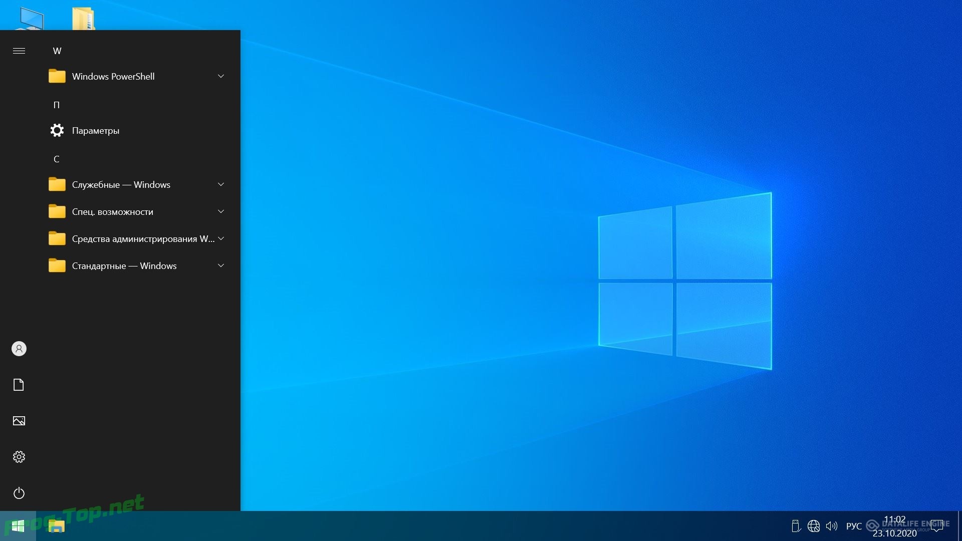Expand Windows PowerShell chevron arrow
Image resolution: width=962 pixels, height=541 pixels.
pos(221,76)
